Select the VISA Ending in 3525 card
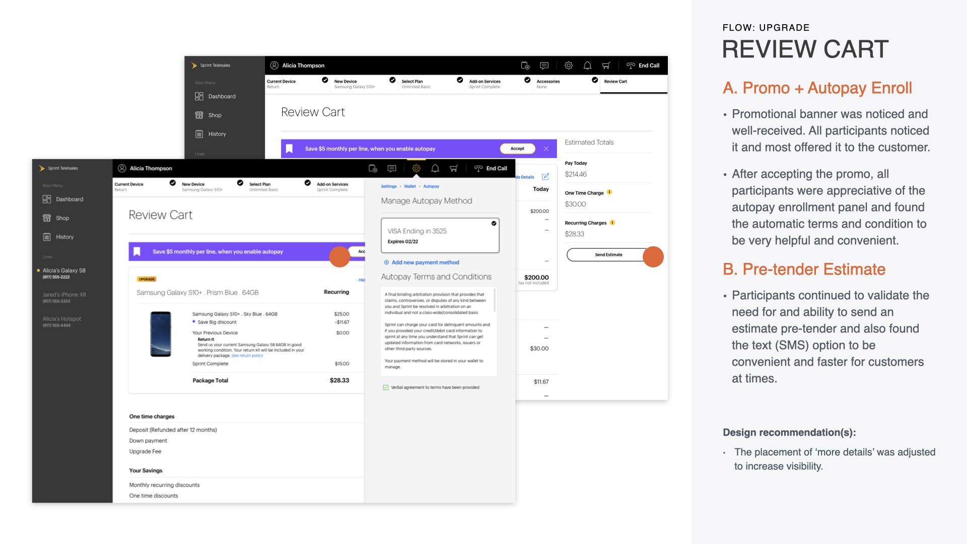This screenshot has height=544, width=967. tap(440, 235)
